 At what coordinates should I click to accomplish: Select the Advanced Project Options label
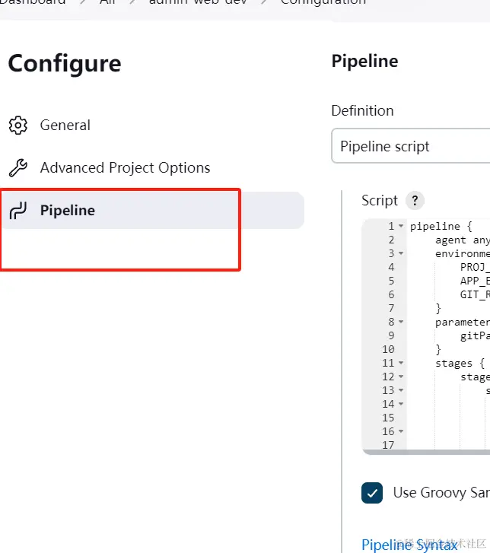[x=125, y=168]
